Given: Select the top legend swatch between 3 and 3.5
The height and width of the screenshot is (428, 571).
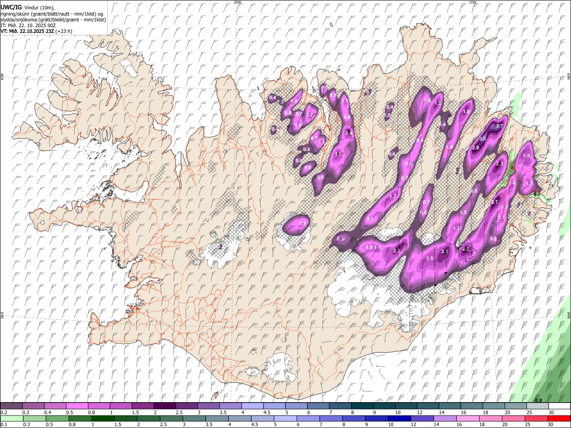Looking at the screenshot, I should click(x=208, y=406).
